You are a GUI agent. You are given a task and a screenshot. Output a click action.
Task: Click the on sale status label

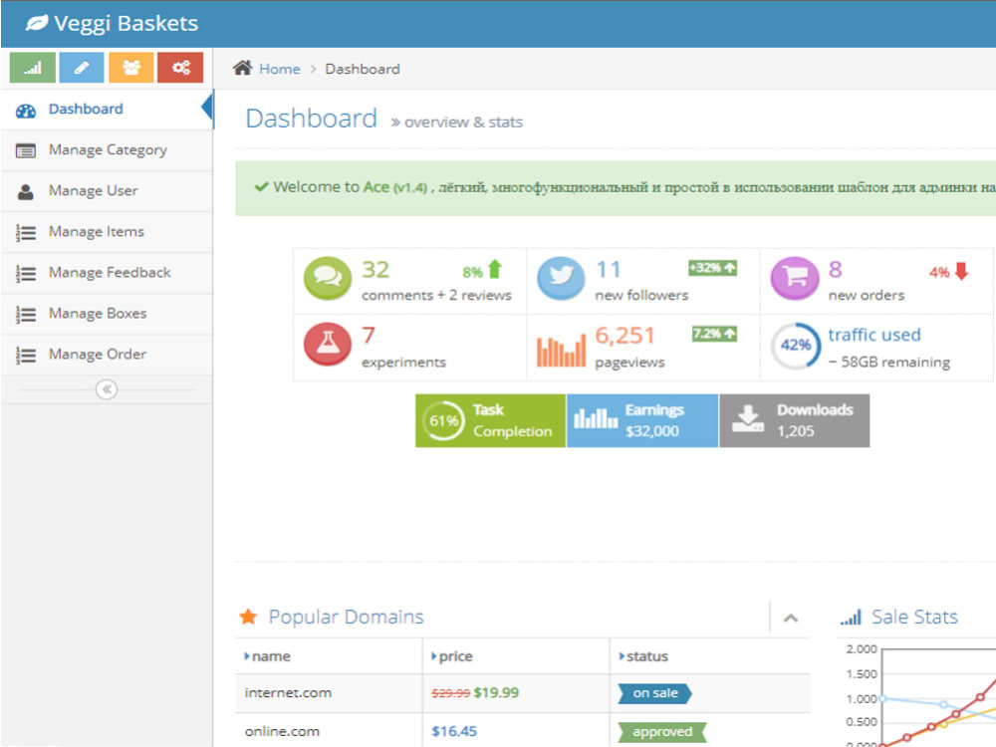(x=655, y=693)
